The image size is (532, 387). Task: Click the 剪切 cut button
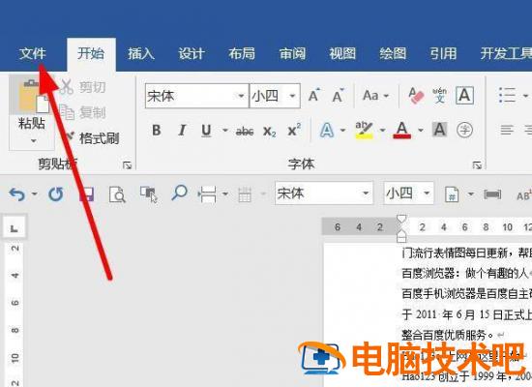pos(82,87)
